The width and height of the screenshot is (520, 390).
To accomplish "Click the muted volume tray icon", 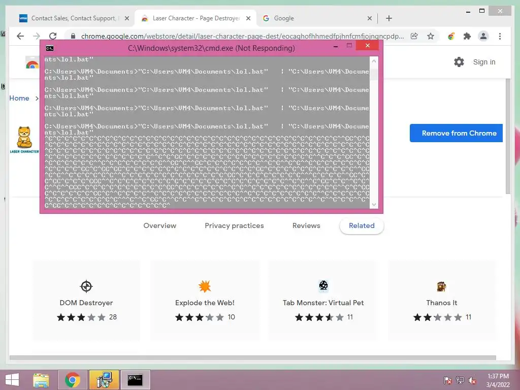I will click(472, 380).
